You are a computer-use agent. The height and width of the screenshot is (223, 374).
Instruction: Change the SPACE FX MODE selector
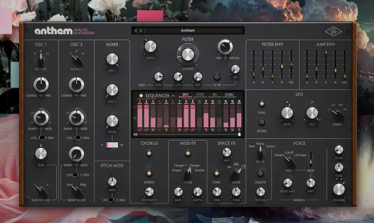[x=236, y=174]
